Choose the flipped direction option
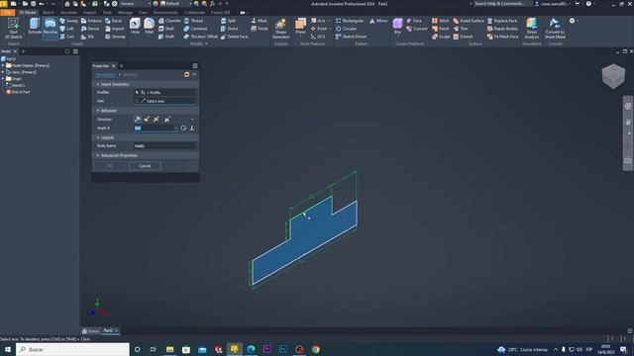This screenshot has height=356, width=634. click(147, 119)
